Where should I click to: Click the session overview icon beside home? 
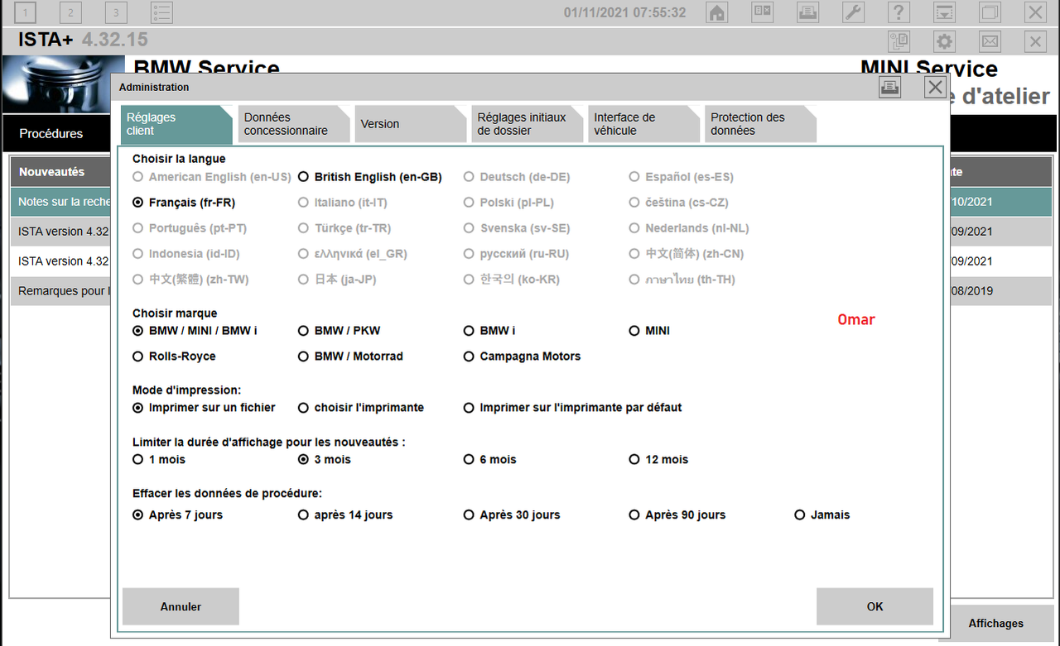tap(762, 12)
